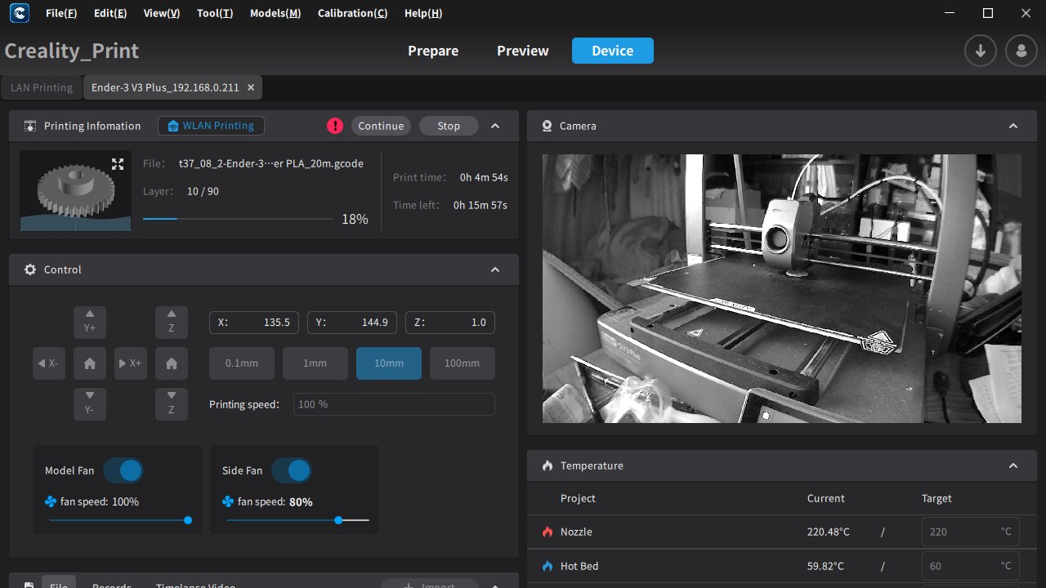1046x588 pixels.
Task: Expand the gear model thumbnail preview
Action: pos(118,164)
